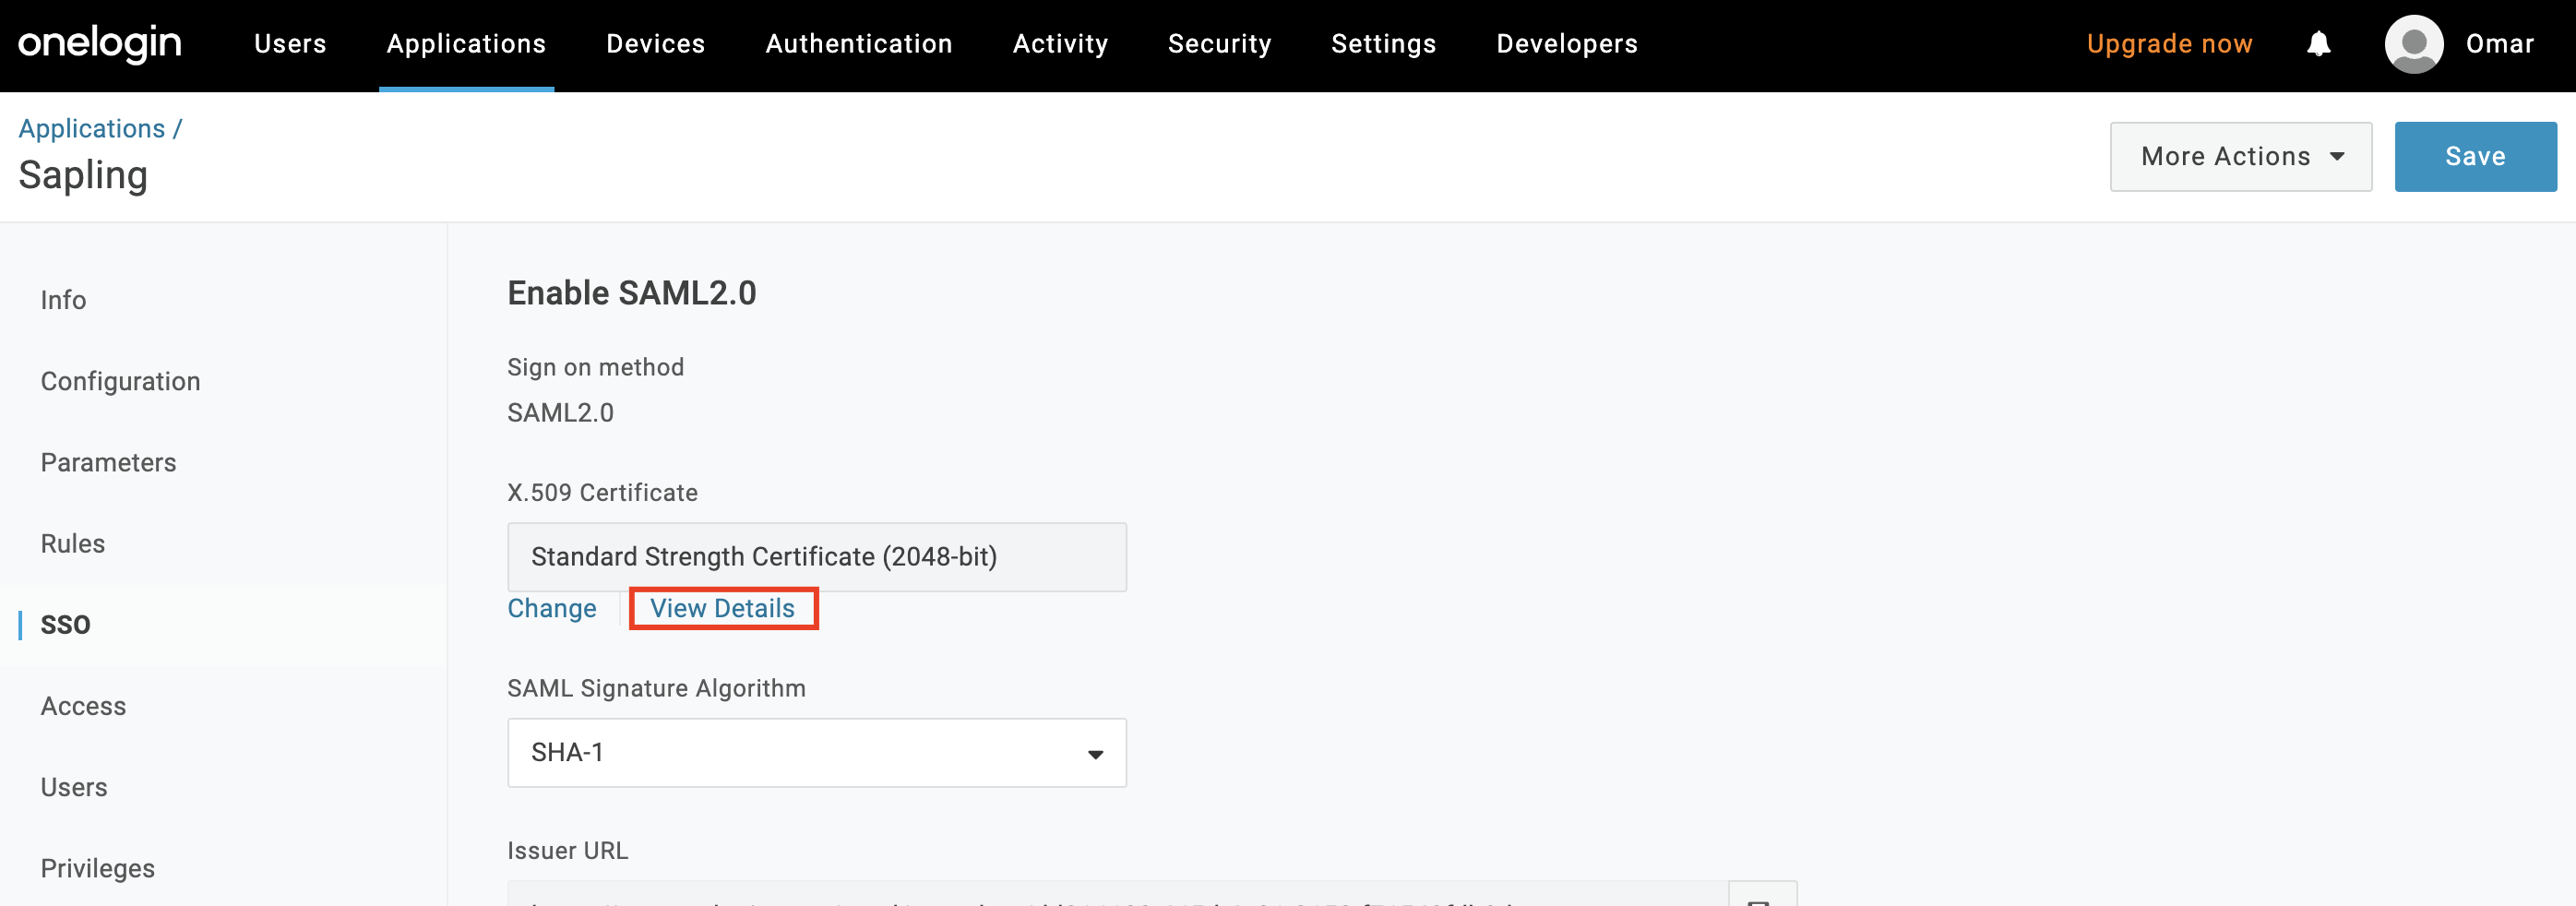Image resolution: width=2576 pixels, height=906 pixels.
Task: Click the Change certificate link
Action: 551,609
